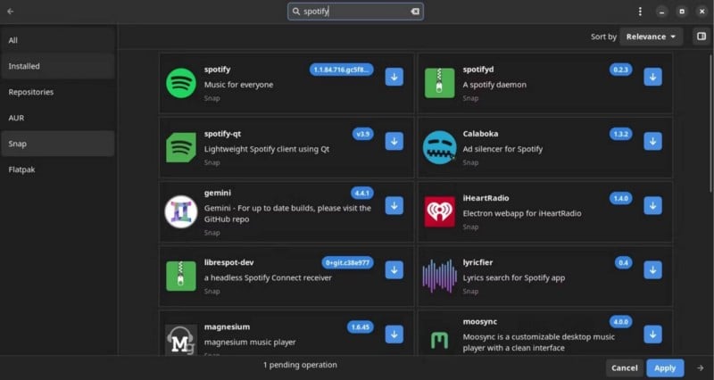The width and height of the screenshot is (714, 380).
Task: Click magnesium version badge 1.6.45
Action: point(361,326)
